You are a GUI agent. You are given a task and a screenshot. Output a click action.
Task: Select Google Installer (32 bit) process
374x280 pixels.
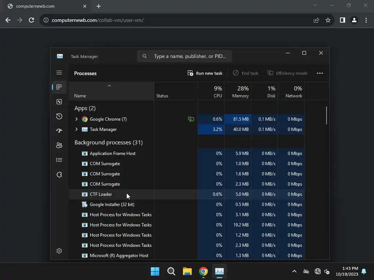pos(187,204)
